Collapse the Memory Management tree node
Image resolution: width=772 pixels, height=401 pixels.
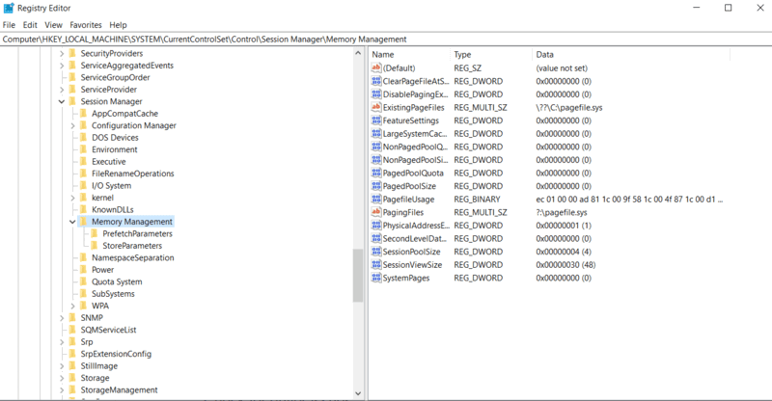coord(72,222)
